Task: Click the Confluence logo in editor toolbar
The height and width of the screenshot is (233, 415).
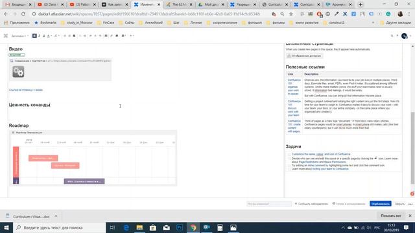Action: click(x=6, y=36)
